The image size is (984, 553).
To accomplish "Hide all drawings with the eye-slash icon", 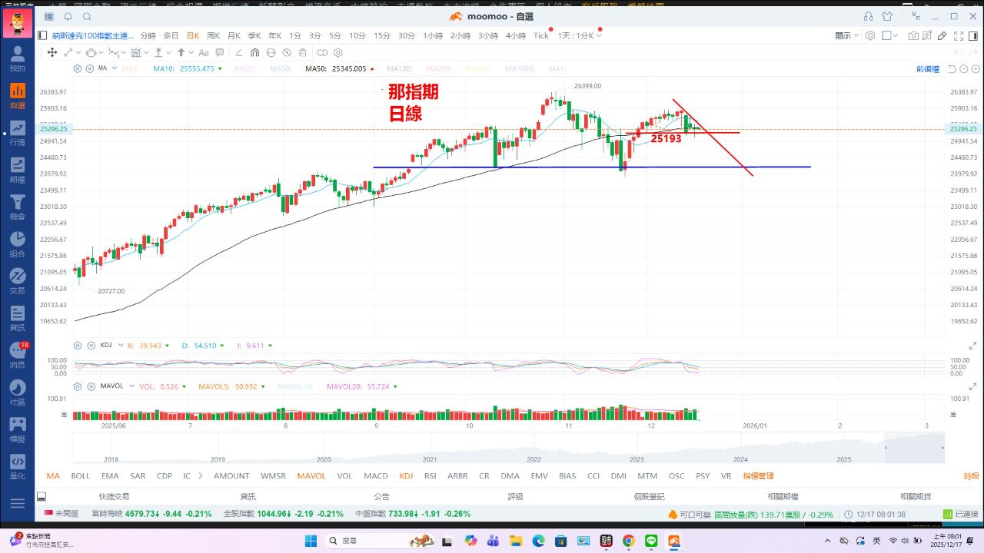I will [x=287, y=52].
